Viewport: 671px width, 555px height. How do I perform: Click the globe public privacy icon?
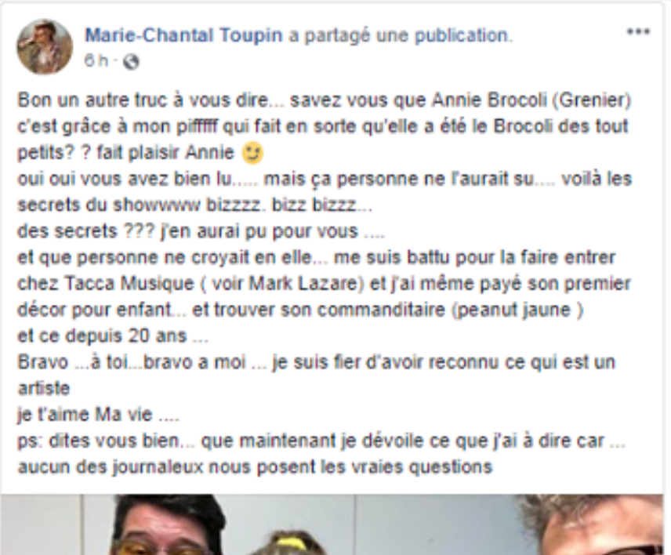tap(131, 62)
